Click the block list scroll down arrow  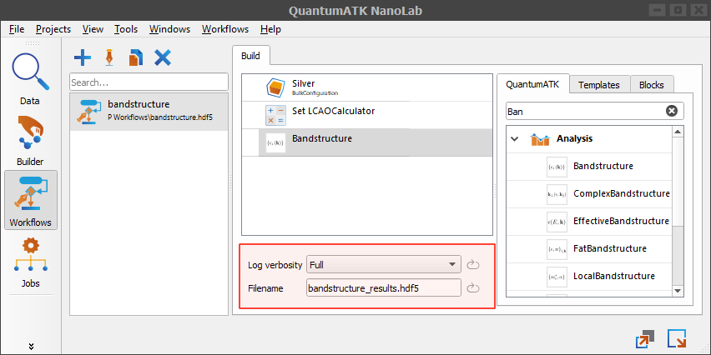click(x=678, y=291)
